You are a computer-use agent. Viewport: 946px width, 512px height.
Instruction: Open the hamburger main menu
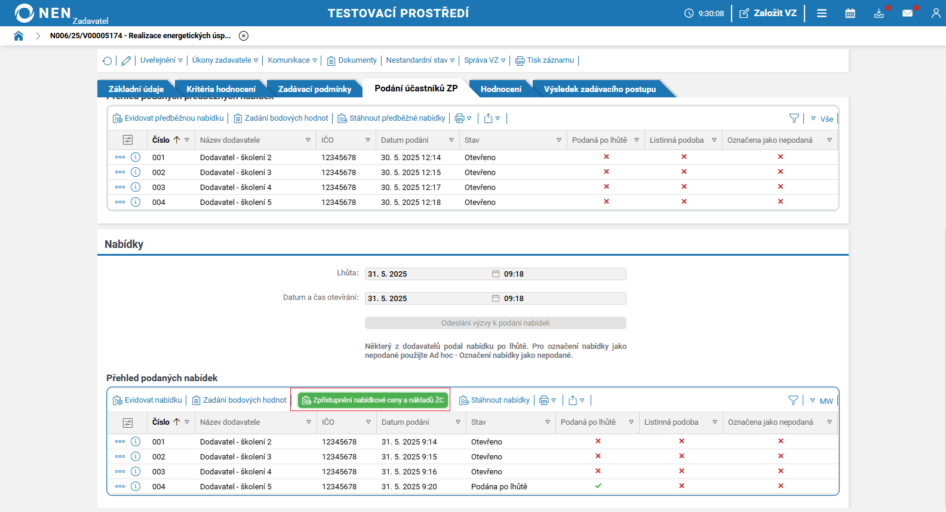[822, 13]
